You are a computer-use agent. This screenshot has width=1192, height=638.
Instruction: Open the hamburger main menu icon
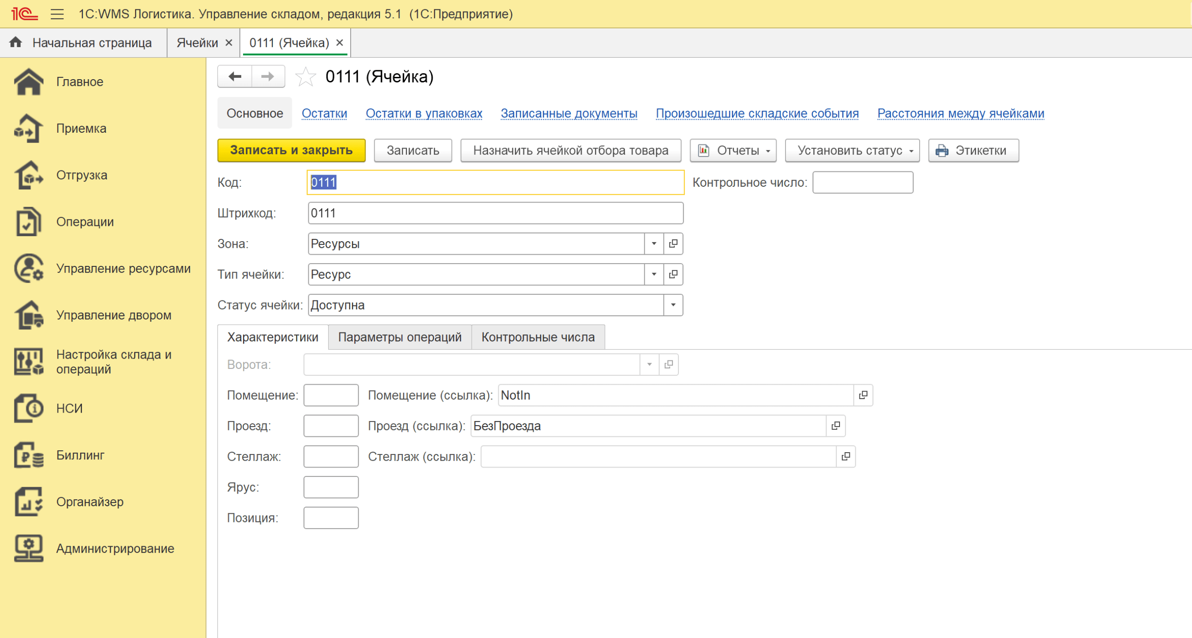(57, 14)
